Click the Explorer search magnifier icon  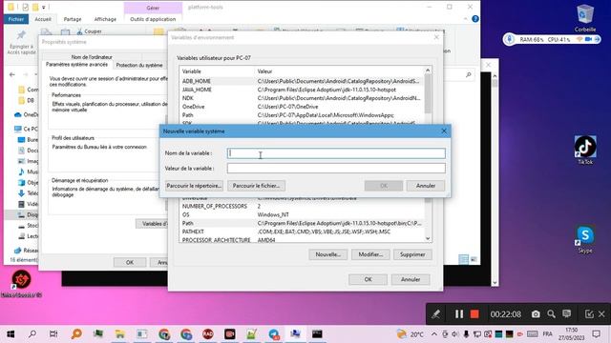coord(469,74)
